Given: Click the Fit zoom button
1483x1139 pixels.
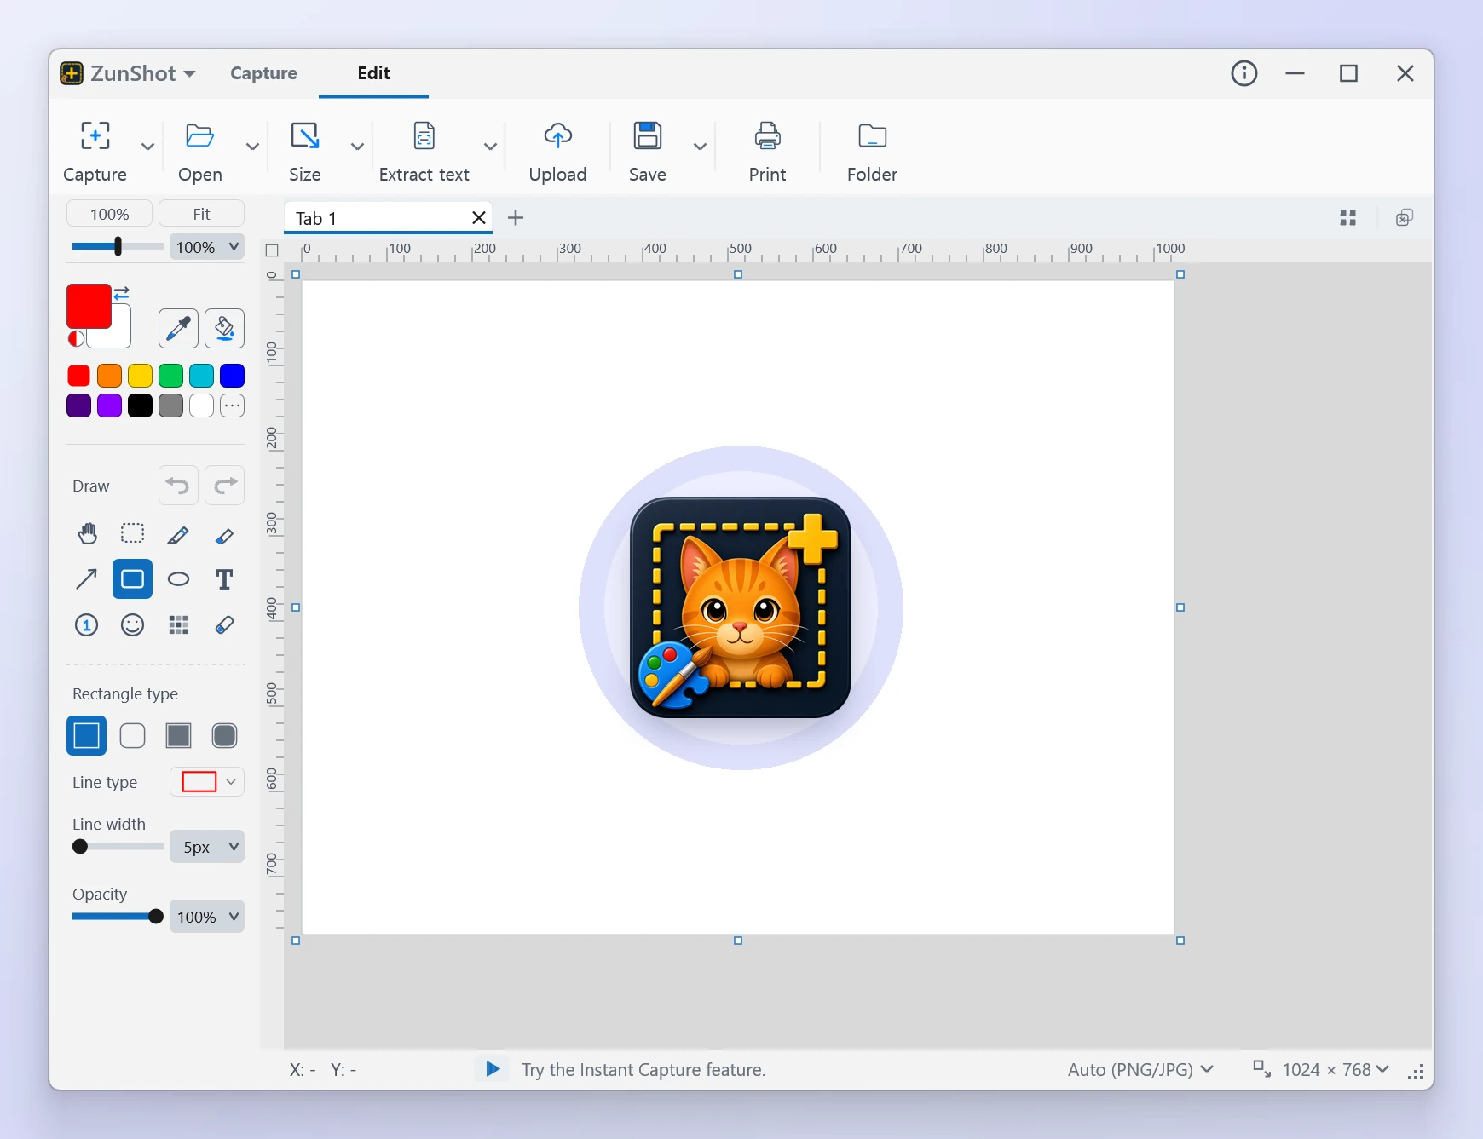Looking at the screenshot, I should (201, 214).
